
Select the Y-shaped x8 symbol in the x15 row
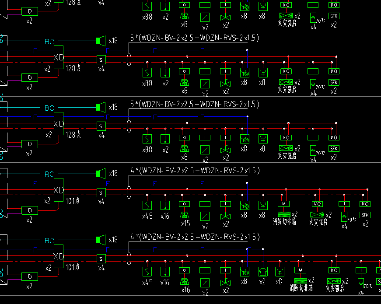(263, 205)
